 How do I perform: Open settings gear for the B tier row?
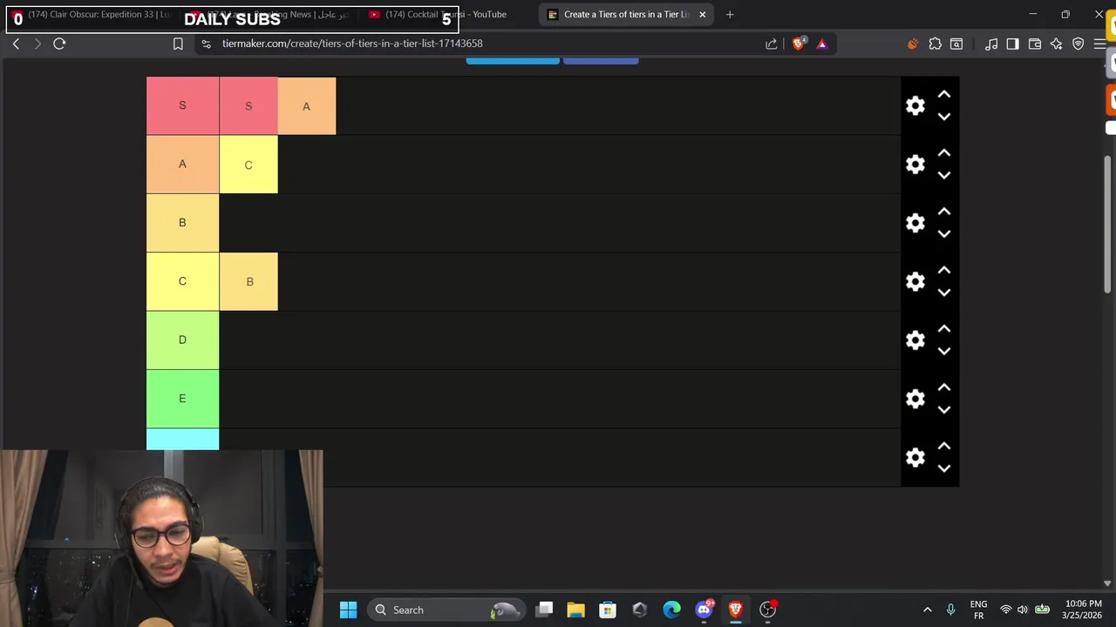(x=915, y=223)
